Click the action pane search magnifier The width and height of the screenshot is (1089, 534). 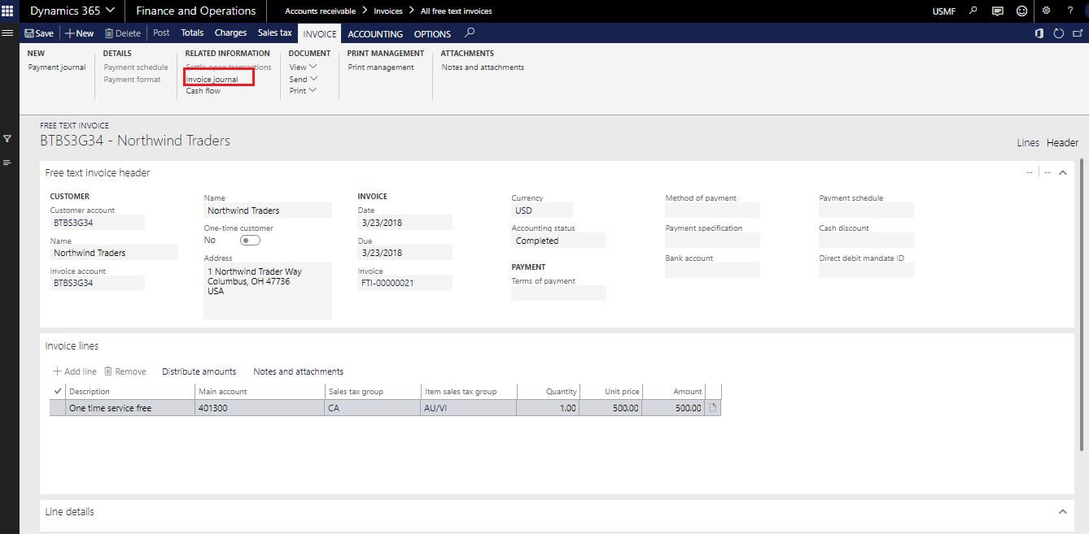point(470,33)
